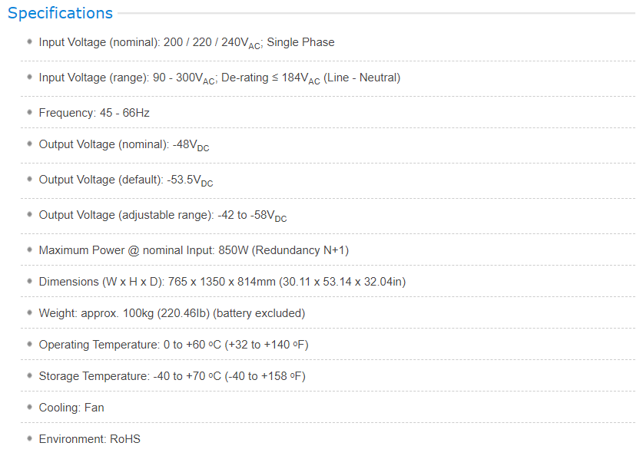Click the Environment: RoHS entry

(x=89, y=439)
